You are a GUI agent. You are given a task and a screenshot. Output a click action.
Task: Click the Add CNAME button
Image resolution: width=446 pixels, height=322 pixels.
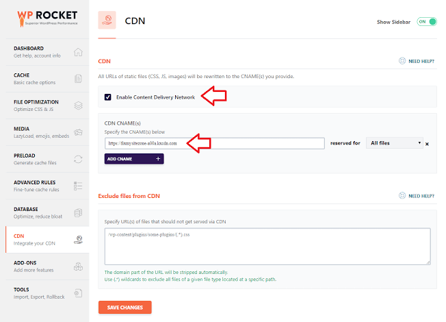[134, 159]
